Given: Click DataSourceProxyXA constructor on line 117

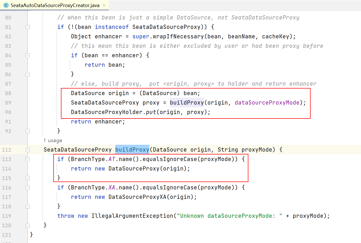Looking at the screenshot, I should pos(137,197).
